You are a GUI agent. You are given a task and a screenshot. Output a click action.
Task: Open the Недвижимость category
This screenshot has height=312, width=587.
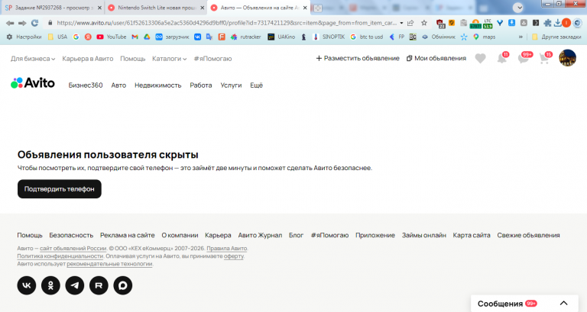tap(158, 85)
